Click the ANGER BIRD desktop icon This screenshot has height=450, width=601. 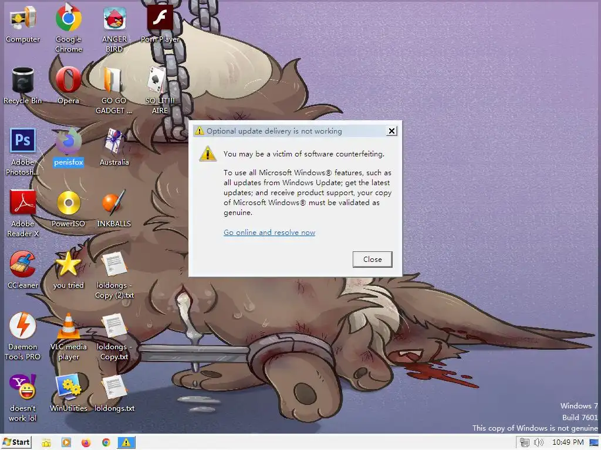[x=114, y=29]
